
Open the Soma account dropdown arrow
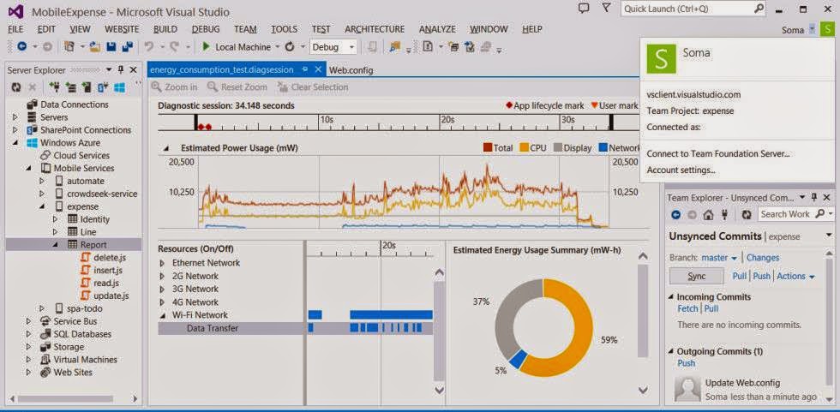[813, 30]
